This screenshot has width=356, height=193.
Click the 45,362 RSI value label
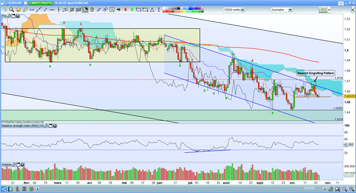click(349, 144)
